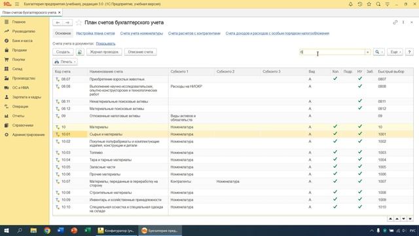Select account 10.06 Прочие материалы row
419x236 pixels.
point(233,174)
